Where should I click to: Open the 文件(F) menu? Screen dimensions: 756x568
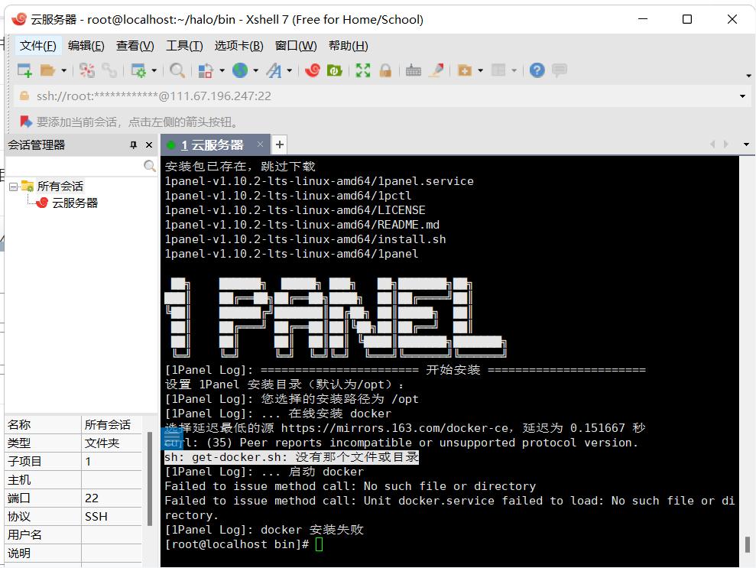[x=38, y=46]
